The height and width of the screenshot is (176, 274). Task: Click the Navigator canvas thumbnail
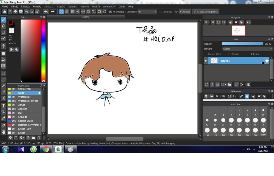pos(238,30)
